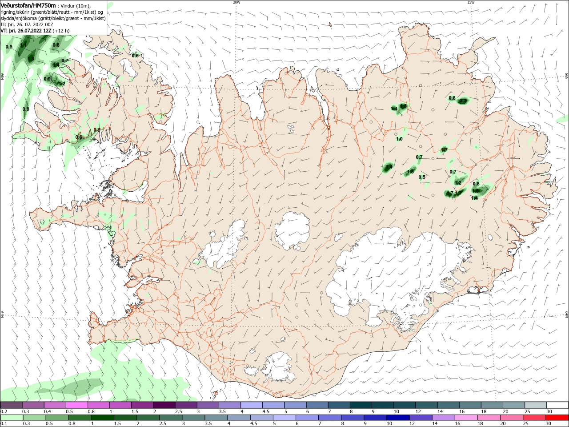Click the 2.3 precipitation value on the map
The height and width of the screenshot is (427, 569).
point(463,101)
